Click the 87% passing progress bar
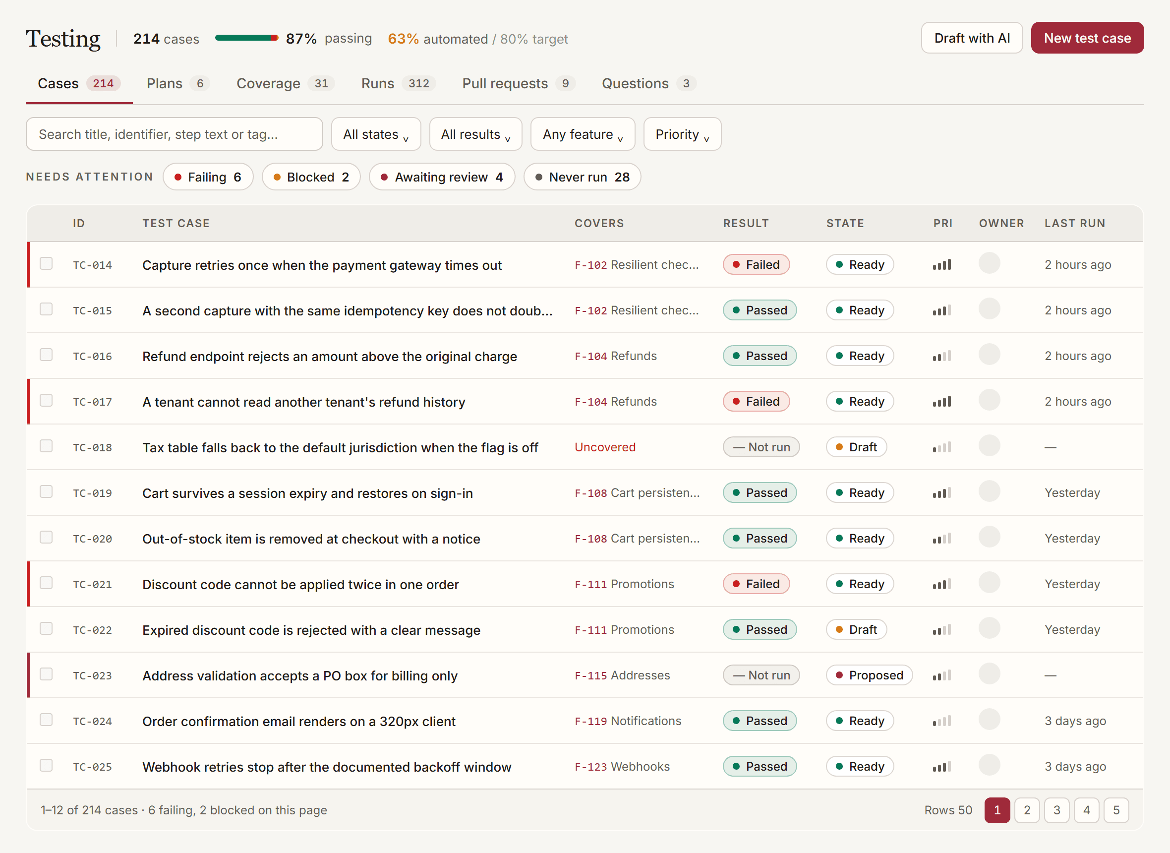The image size is (1170, 853). tap(247, 38)
